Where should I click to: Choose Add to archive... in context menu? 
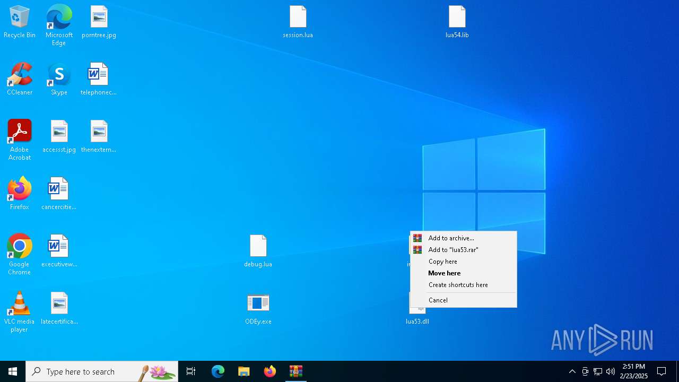tap(464, 238)
